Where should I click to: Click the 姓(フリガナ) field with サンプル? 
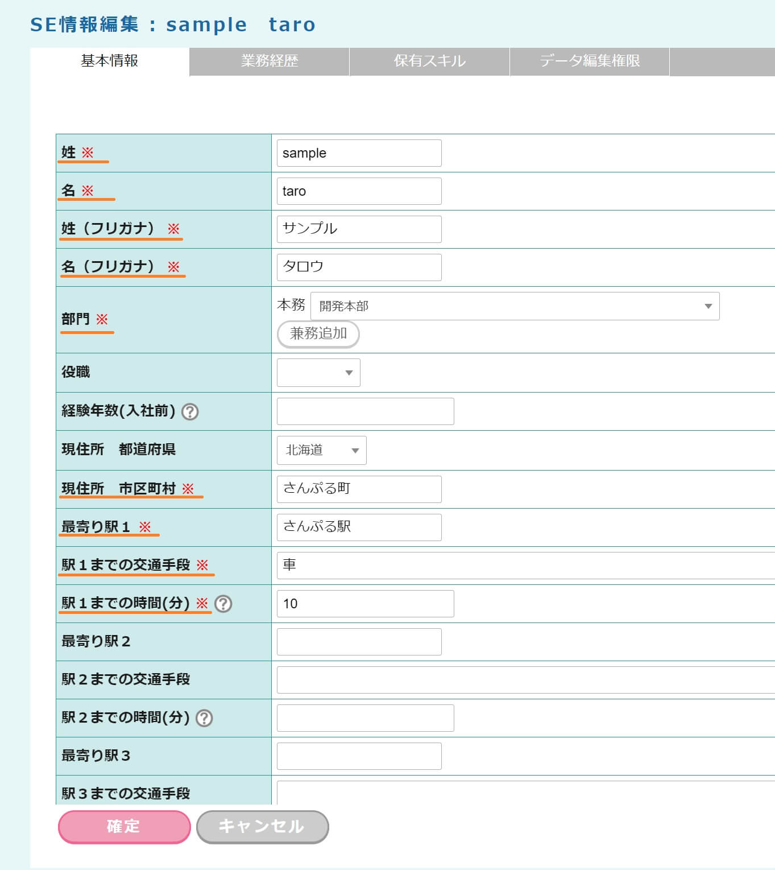click(359, 229)
